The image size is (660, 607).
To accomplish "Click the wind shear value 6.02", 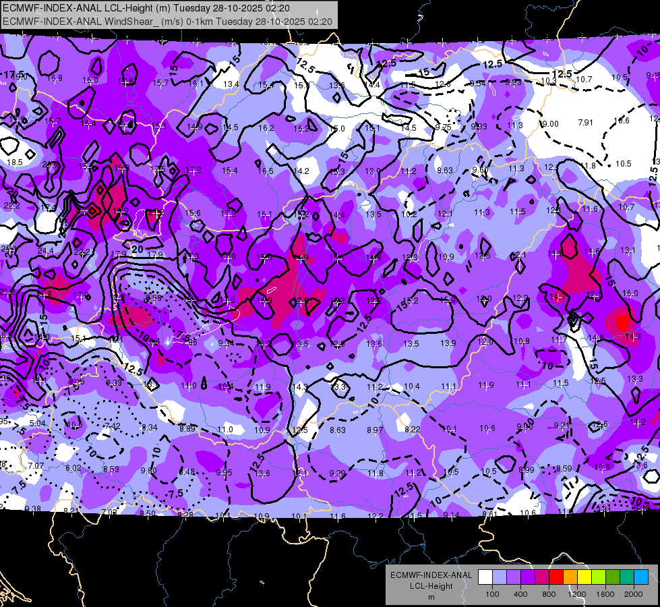I will (x=73, y=468).
